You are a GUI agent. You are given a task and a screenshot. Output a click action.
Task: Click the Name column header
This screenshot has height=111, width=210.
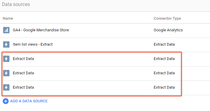click(x=8, y=18)
